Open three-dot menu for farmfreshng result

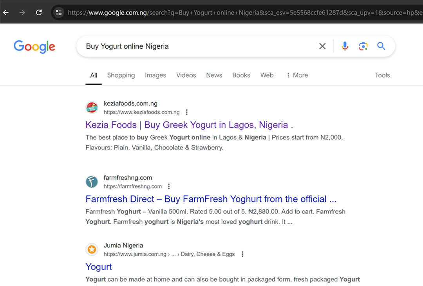point(169,186)
